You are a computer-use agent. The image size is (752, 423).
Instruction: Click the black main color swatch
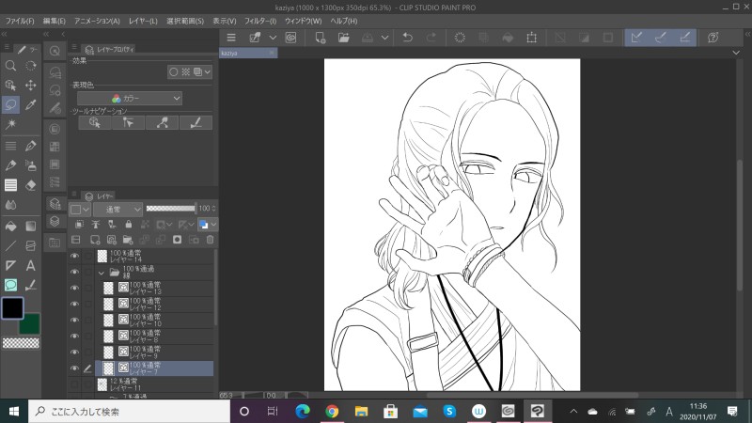pyautogui.click(x=13, y=308)
